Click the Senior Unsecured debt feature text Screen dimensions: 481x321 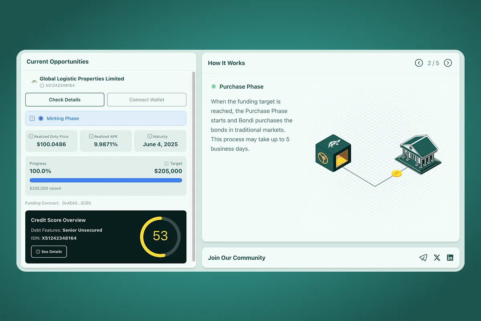(x=82, y=230)
